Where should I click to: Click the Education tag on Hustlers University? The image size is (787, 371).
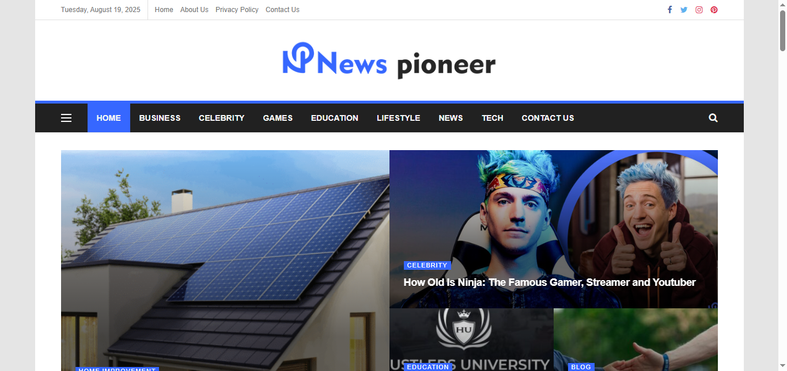coord(427,367)
